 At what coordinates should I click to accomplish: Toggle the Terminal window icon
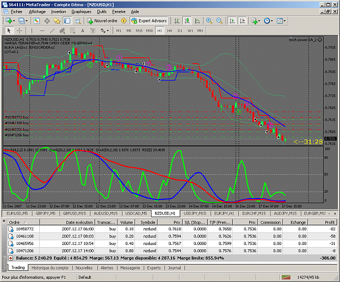click(67, 21)
